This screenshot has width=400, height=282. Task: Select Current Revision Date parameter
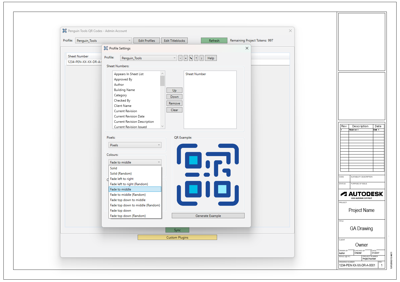click(x=136, y=116)
